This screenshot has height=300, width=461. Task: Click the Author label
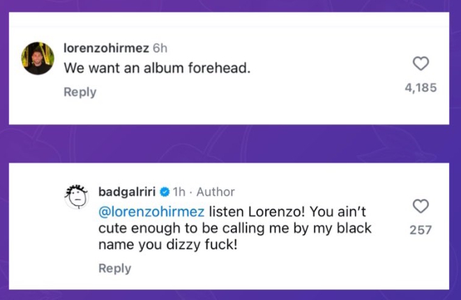click(216, 192)
